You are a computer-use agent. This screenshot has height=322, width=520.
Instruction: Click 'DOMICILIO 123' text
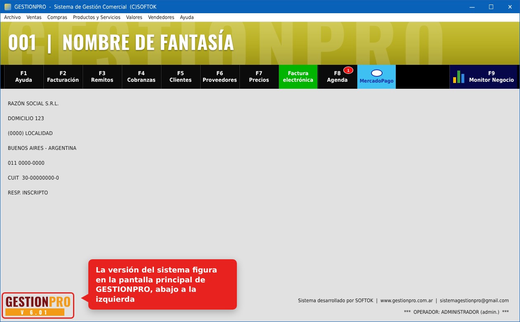26,118
